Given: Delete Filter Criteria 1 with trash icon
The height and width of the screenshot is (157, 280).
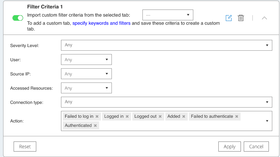Looking at the screenshot, I should pyautogui.click(x=241, y=18).
